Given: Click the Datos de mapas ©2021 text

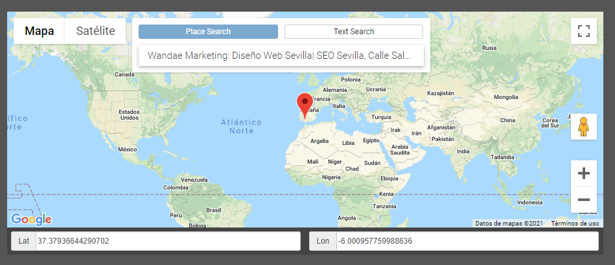Looking at the screenshot, I should (509, 224).
